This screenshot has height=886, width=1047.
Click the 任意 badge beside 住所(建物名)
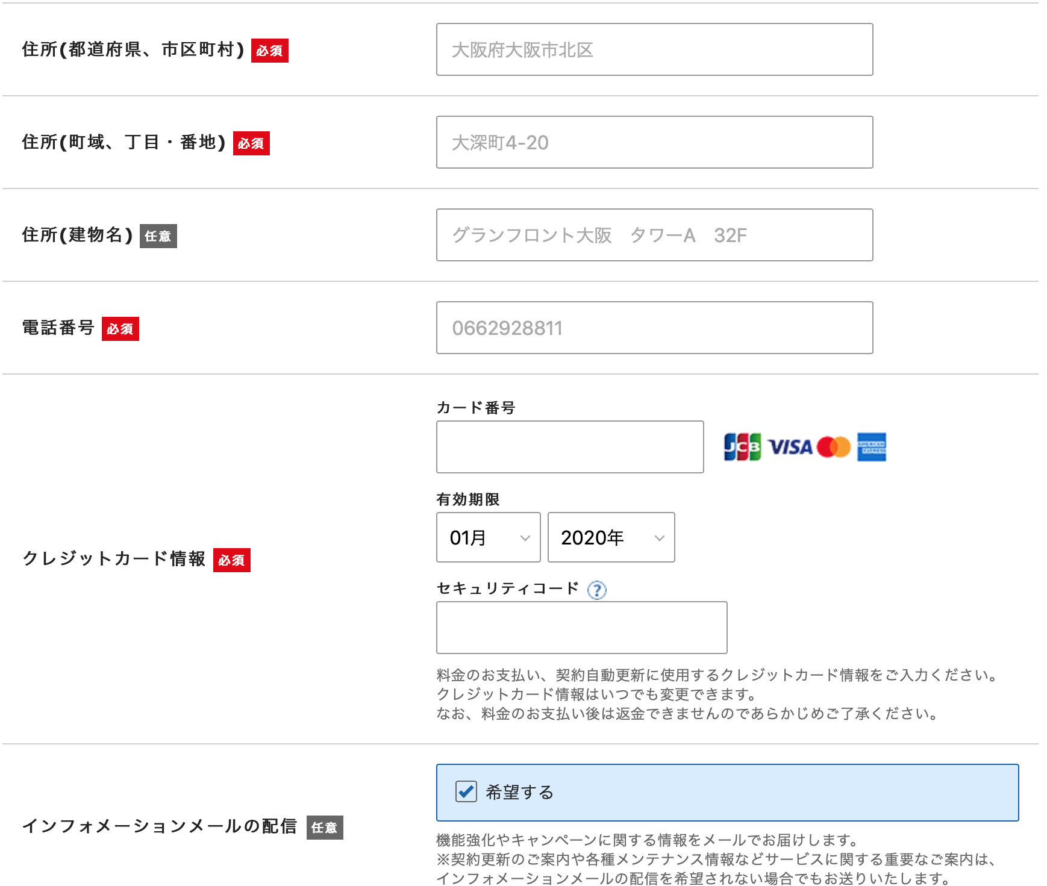pyautogui.click(x=158, y=236)
